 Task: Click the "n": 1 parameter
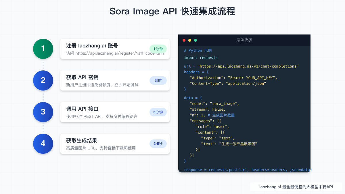click(x=198, y=115)
